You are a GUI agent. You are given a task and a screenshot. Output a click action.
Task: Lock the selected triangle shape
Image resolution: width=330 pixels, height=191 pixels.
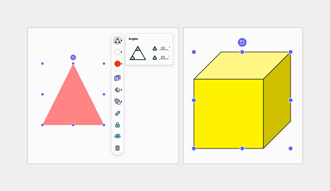tap(117, 125)
